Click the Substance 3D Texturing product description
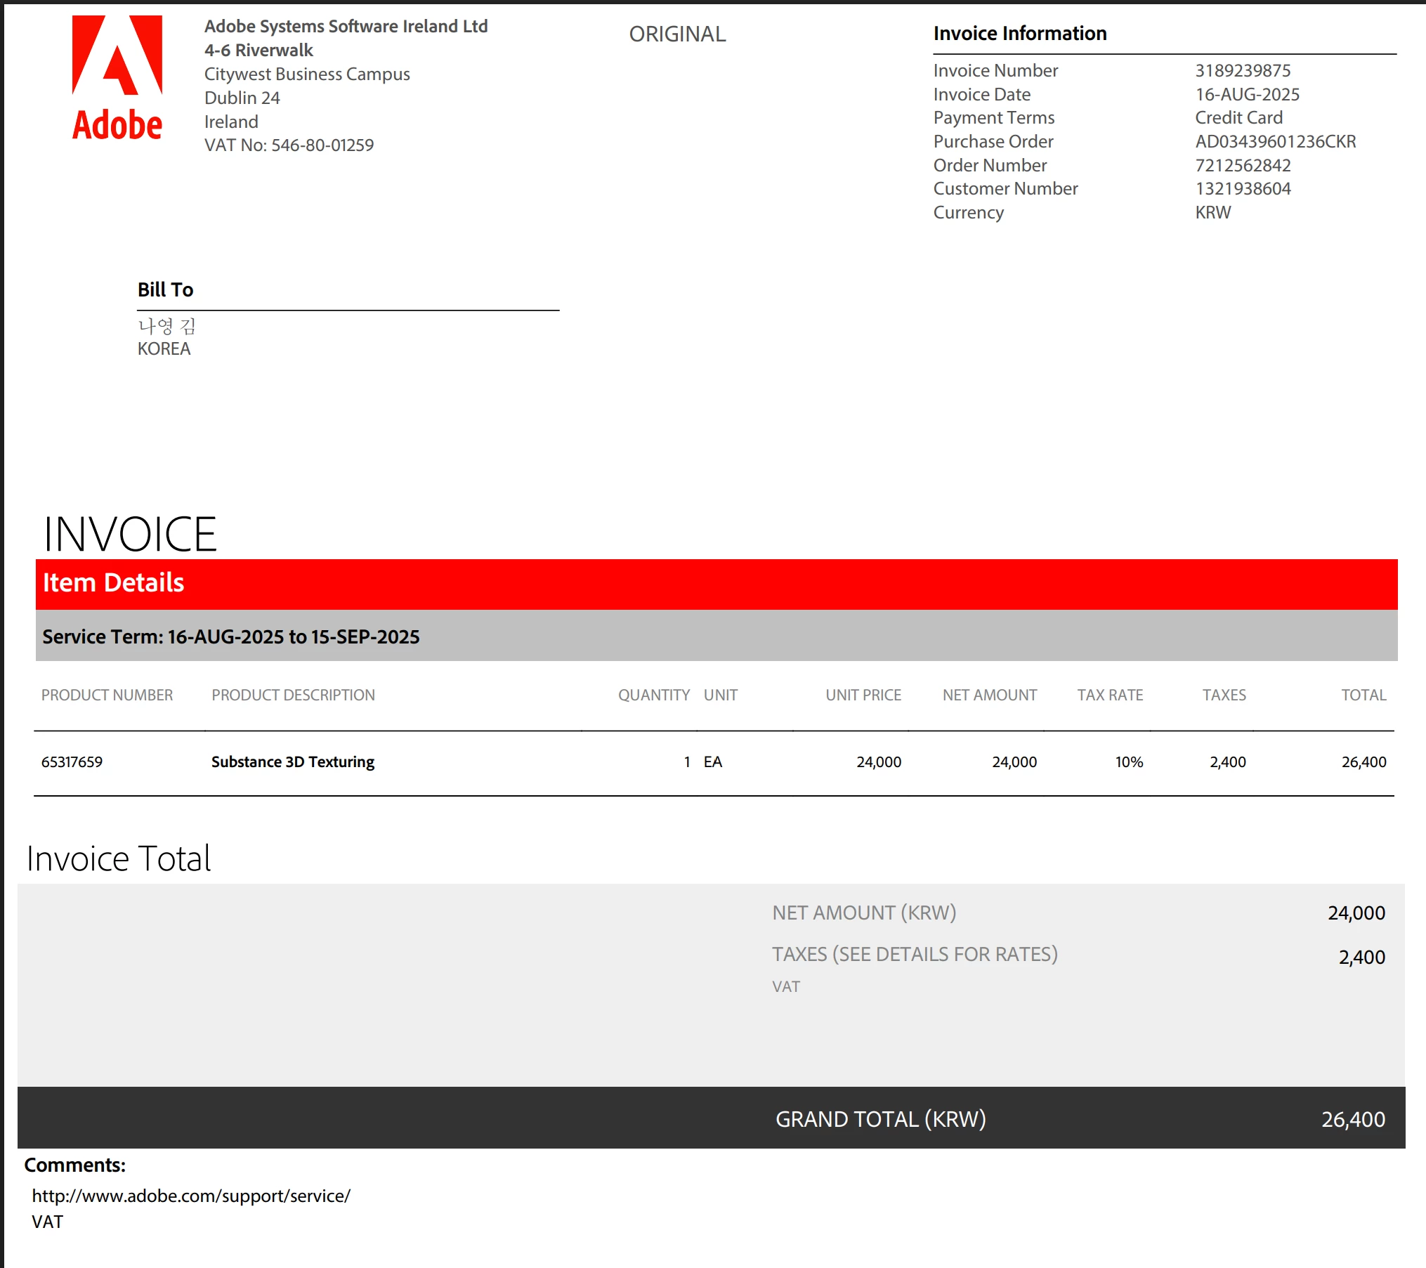 click(292, 762)
